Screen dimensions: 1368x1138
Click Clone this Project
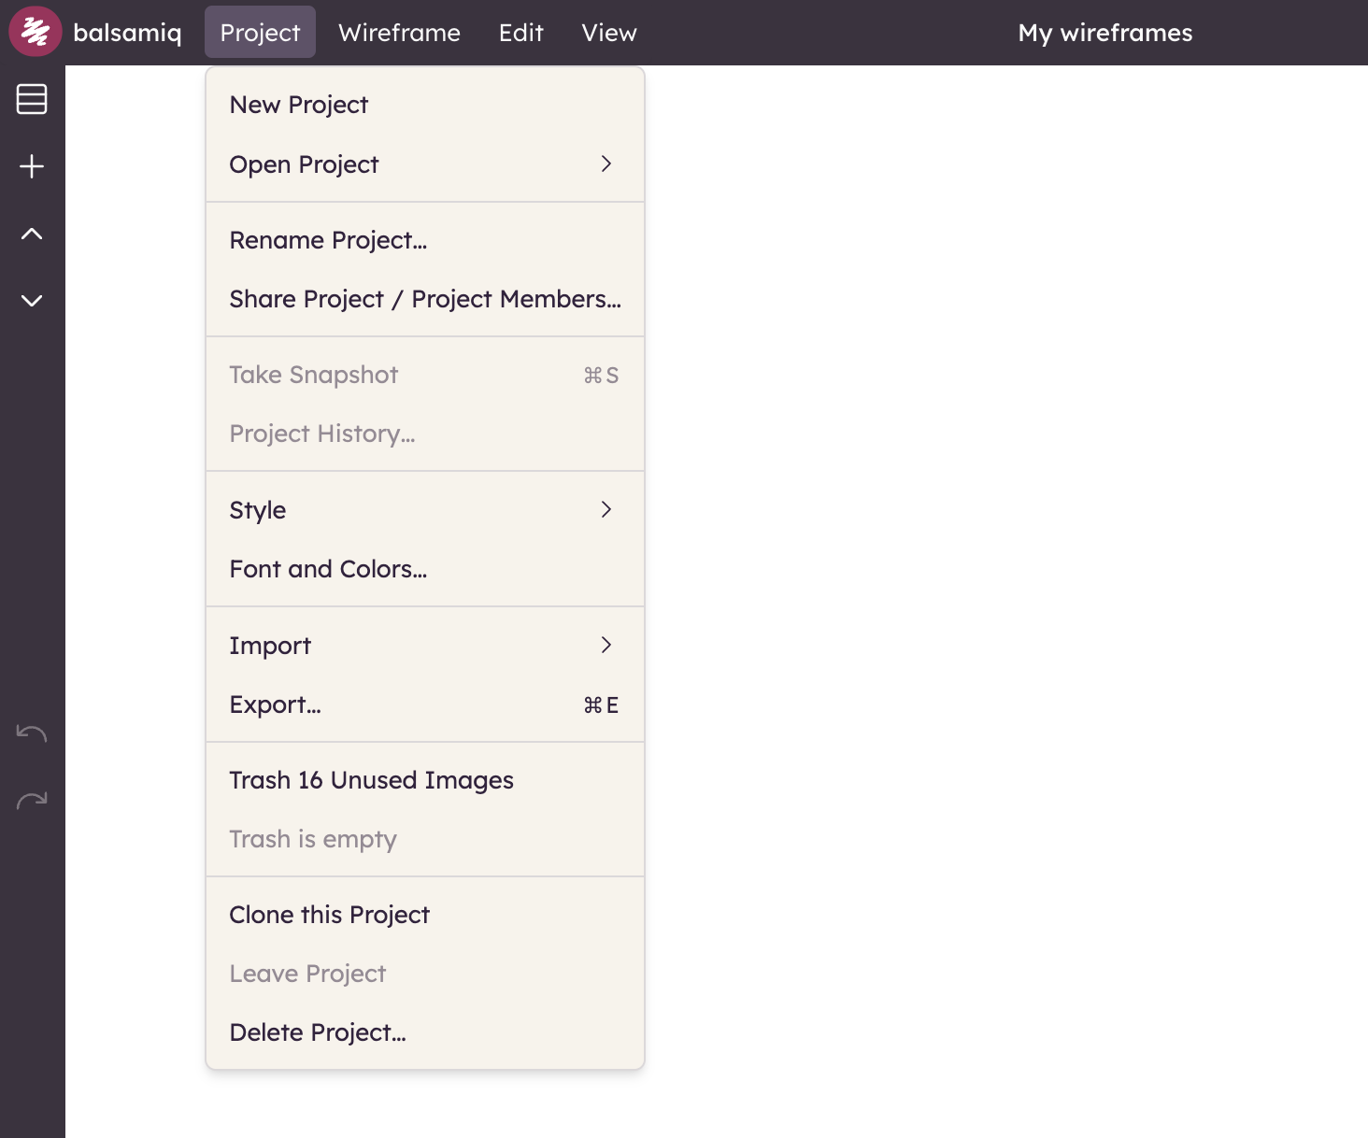tap(329, 915)
